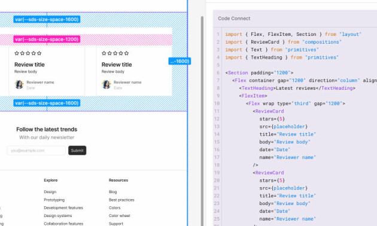Click the canvas vertical scrollbar thumb
This screenshot has height=226, width=377.
click(x=202, y=120)
